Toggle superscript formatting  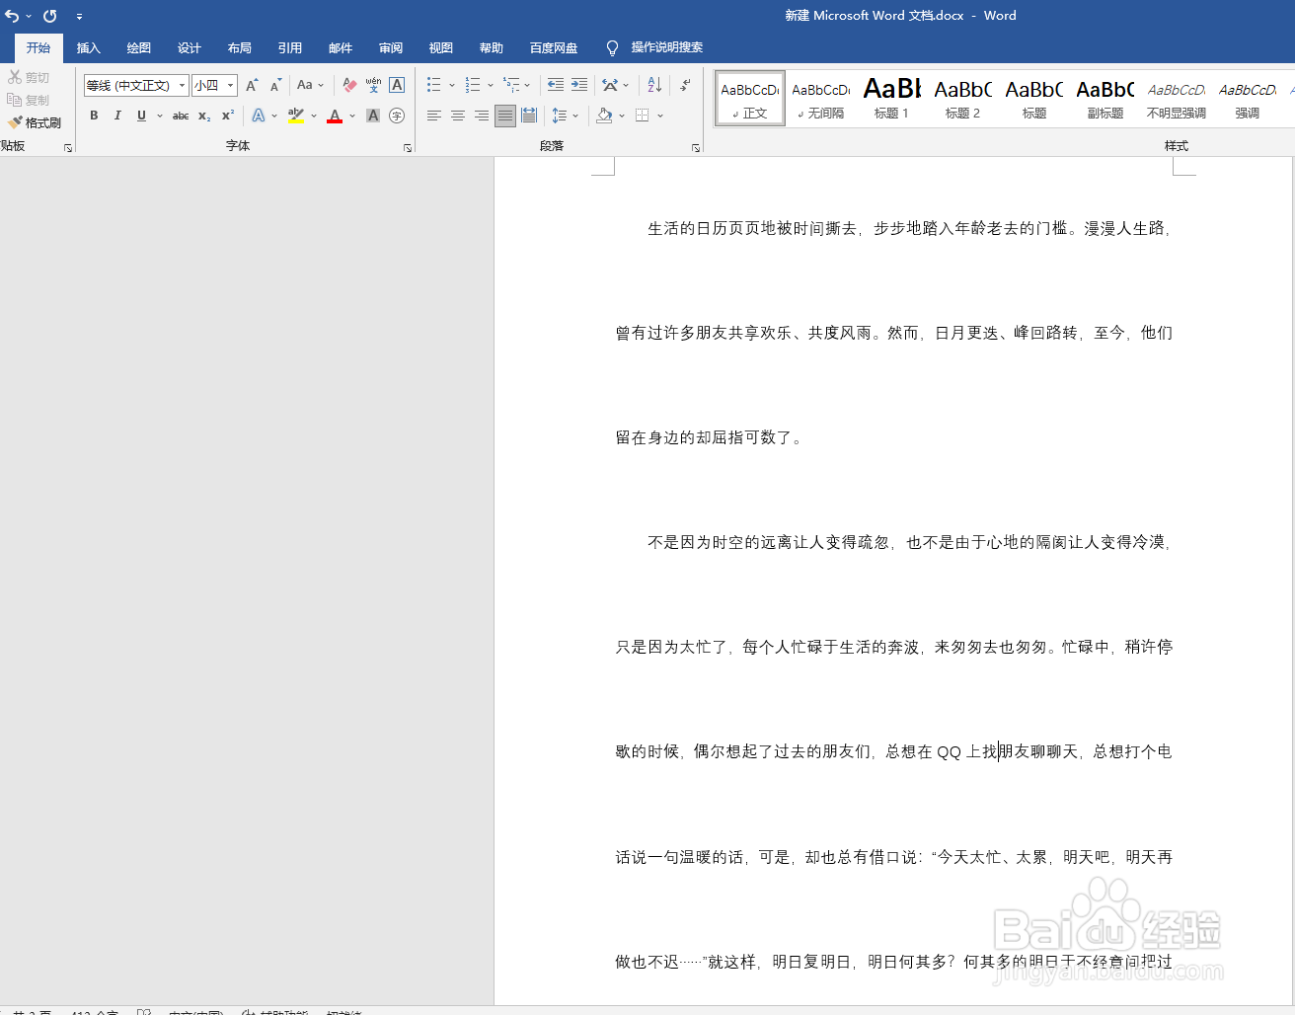tap(228, 116)
